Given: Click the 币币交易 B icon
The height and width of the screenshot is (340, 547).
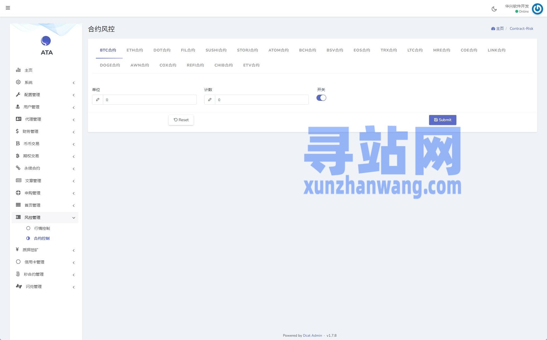Looking at the screenshot, I should click(18, 143).
